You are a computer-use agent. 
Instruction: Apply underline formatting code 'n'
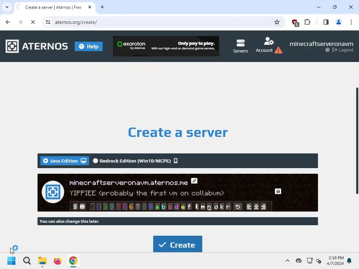coord(209,207)
